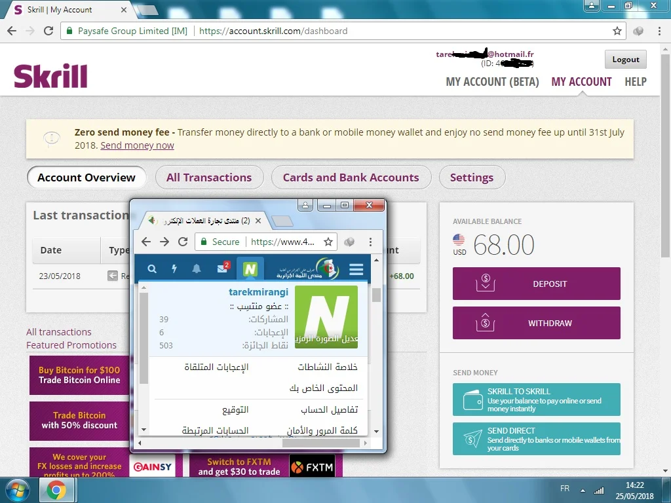
Task: Open the forum notifications bell
Action: [197, 269]
